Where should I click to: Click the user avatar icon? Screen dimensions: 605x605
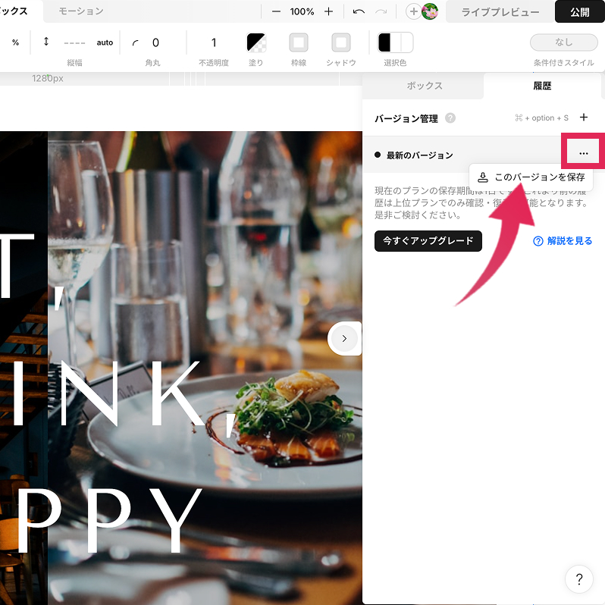coord(430,12)
